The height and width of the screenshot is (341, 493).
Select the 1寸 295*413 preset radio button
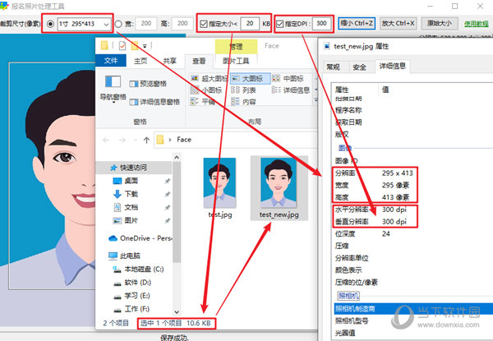point(50,24)
